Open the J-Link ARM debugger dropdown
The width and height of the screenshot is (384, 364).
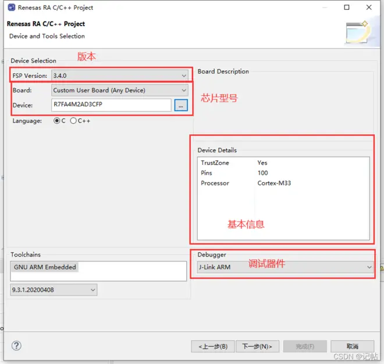click(x=285, y=267)
